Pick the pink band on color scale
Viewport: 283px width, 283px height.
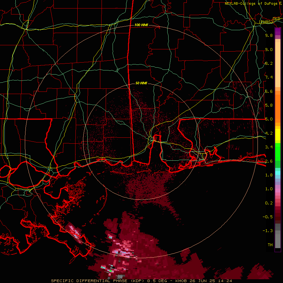click(x=278, y=191)
